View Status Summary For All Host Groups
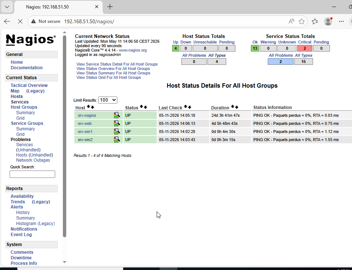Viewport: 352px width, 270px height. click(113, 73)
